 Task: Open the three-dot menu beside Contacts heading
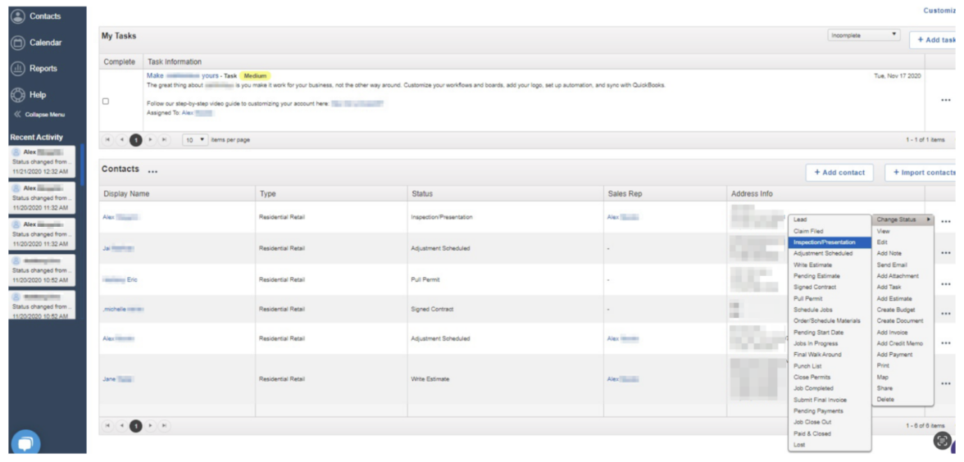click(x=152, y=170)
